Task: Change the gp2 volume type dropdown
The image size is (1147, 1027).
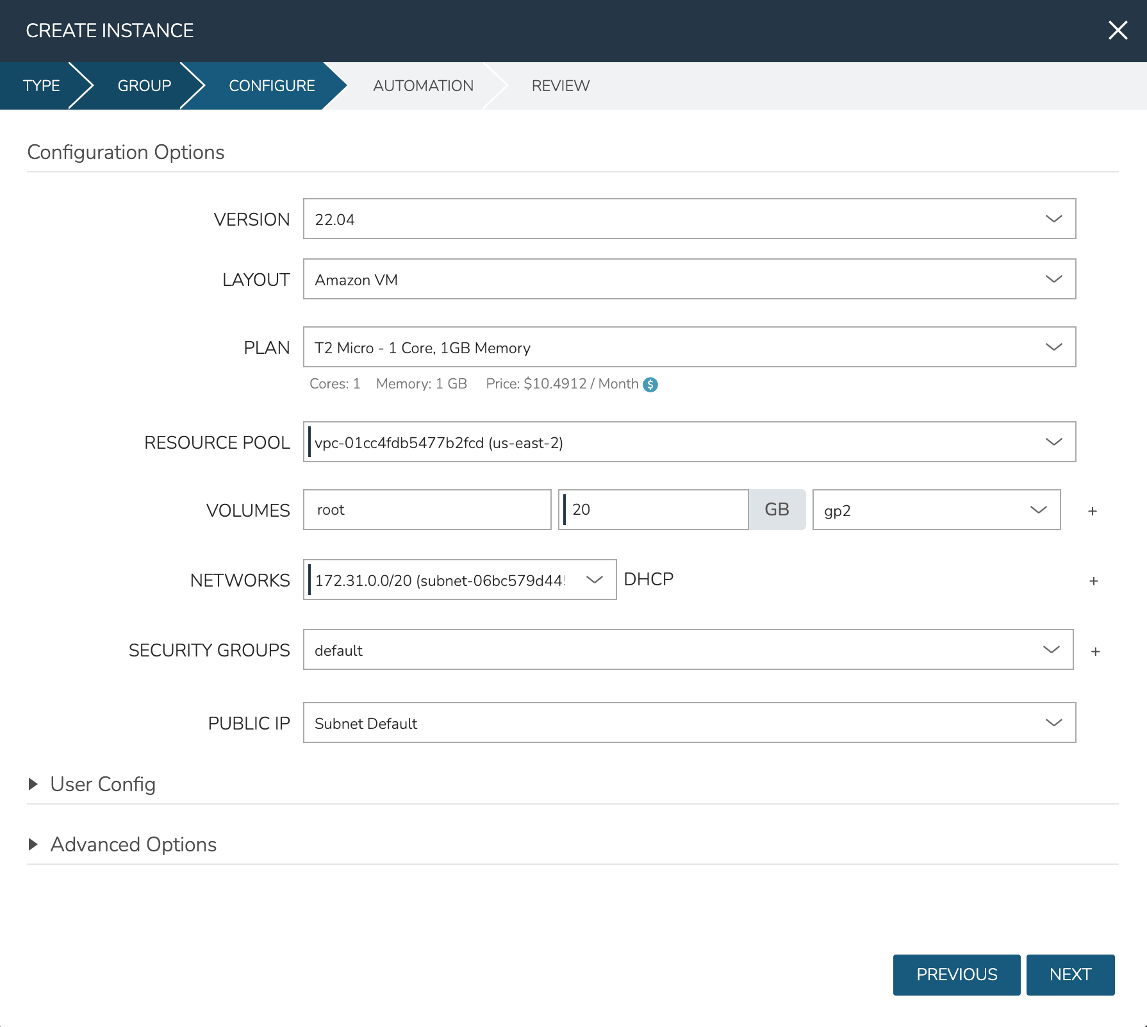Action: [x=936, y=510]
